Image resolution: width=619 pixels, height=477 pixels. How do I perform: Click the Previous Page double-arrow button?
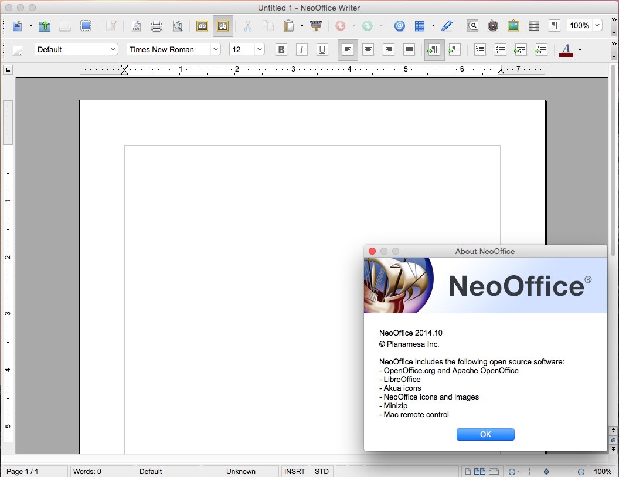pyautogui.click(x=613, y=431)
